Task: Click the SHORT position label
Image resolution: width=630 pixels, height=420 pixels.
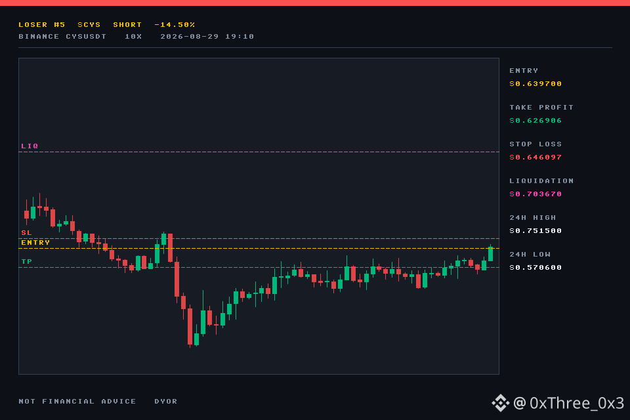Action: (x=127, y=25)
